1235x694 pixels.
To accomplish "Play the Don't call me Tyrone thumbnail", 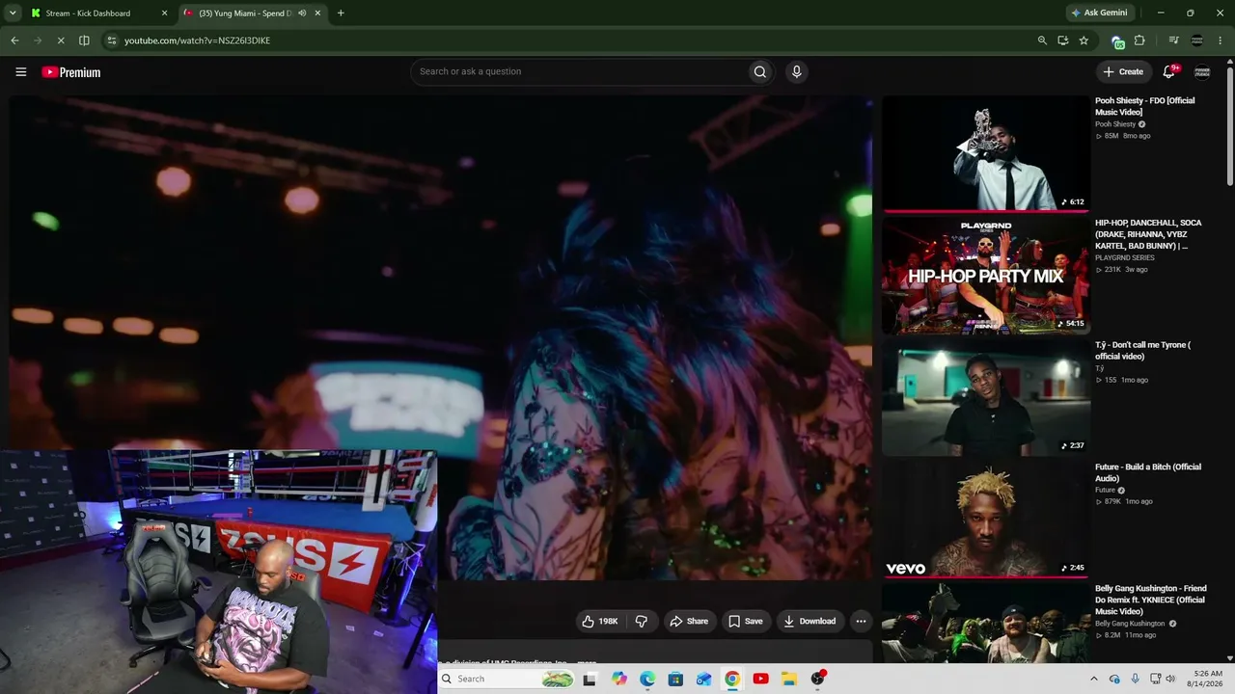I will 986,398.
